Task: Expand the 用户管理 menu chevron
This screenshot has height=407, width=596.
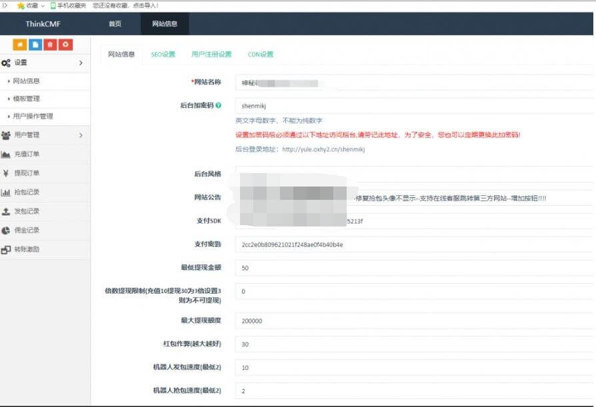Action: click(x=81, y=135)
